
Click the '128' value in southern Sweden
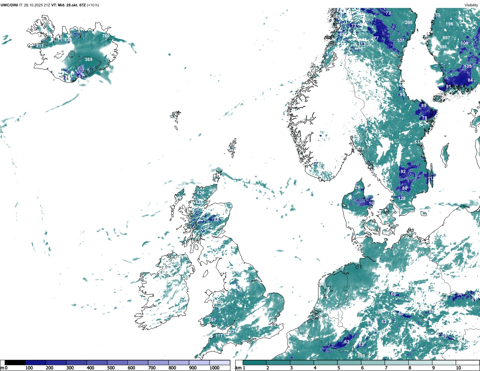point(402,198)
